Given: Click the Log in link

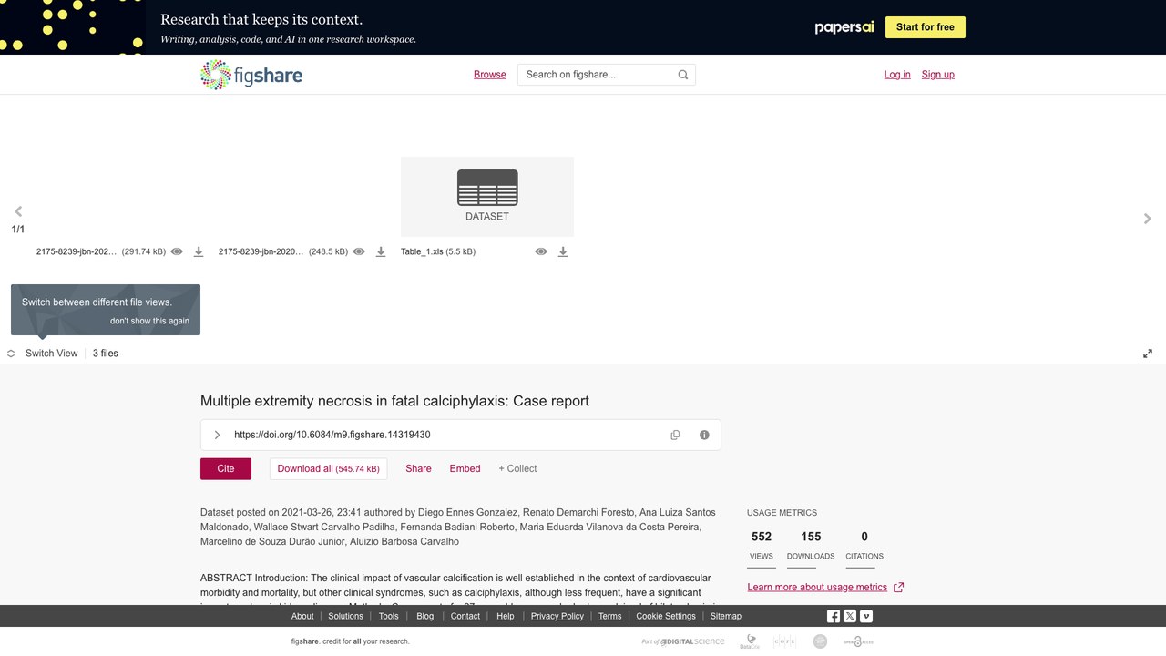Looking at the screenshot, I should 897,75.
